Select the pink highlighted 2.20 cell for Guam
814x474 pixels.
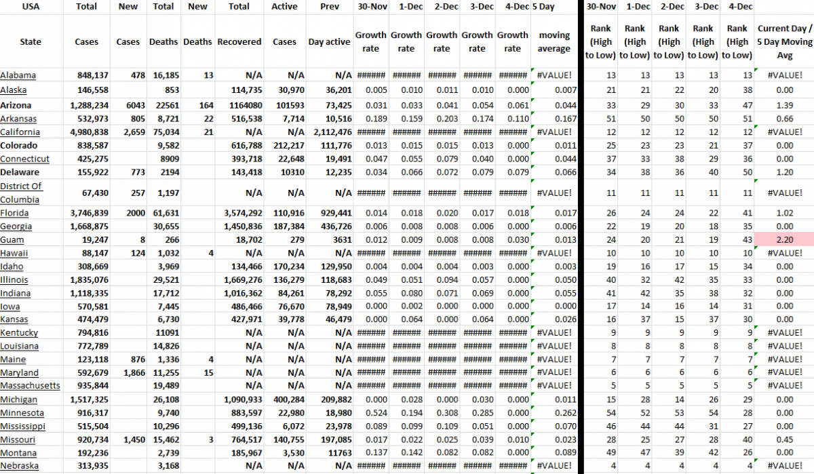[784, 239]
